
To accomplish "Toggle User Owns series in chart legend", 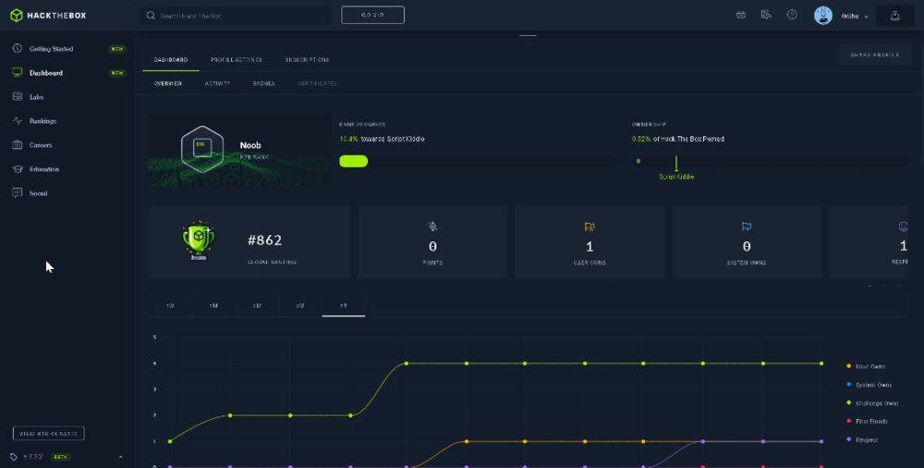I will pyautogui.click(x=866, y=366).
